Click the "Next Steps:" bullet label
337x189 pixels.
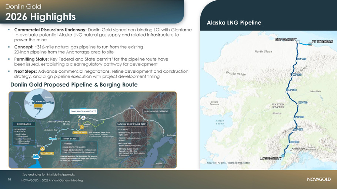tap(26, 71)
